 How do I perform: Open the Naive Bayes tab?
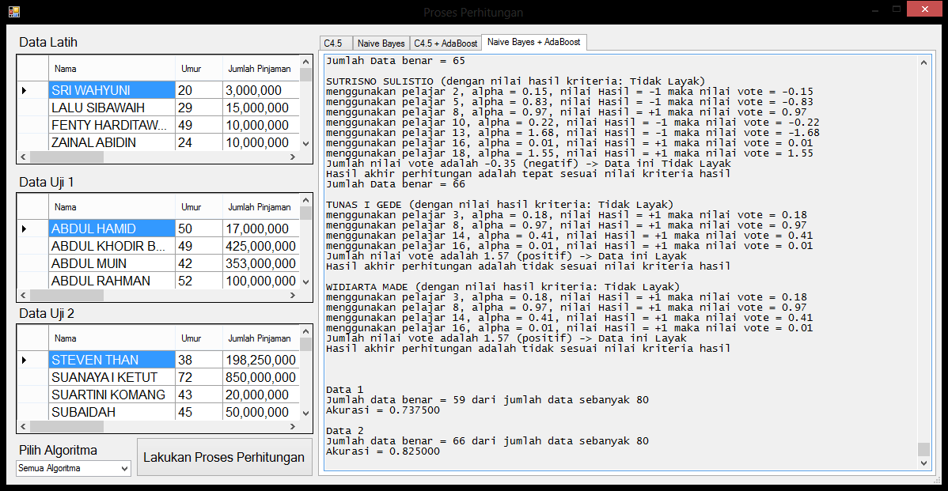[381, 43]
